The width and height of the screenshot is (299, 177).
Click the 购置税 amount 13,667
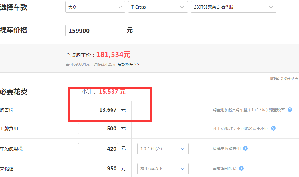point(108,110)
